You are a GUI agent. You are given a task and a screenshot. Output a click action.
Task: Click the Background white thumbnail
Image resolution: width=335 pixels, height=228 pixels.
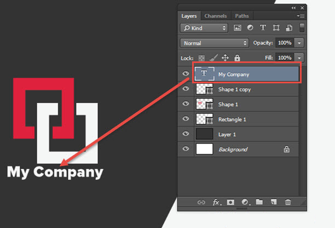(205, 149)
